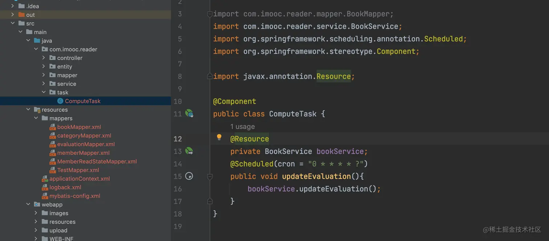
Task: Click the @Resource annotation on line 12
Action: click(250, 139)
